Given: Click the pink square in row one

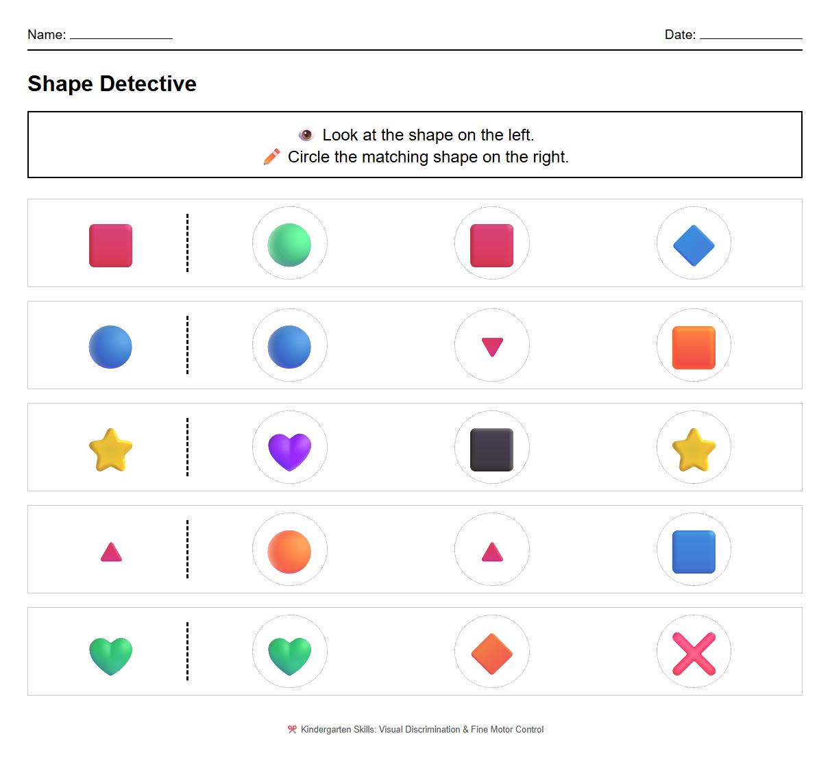Looking at the screenshot, I should tap(110, 244).
